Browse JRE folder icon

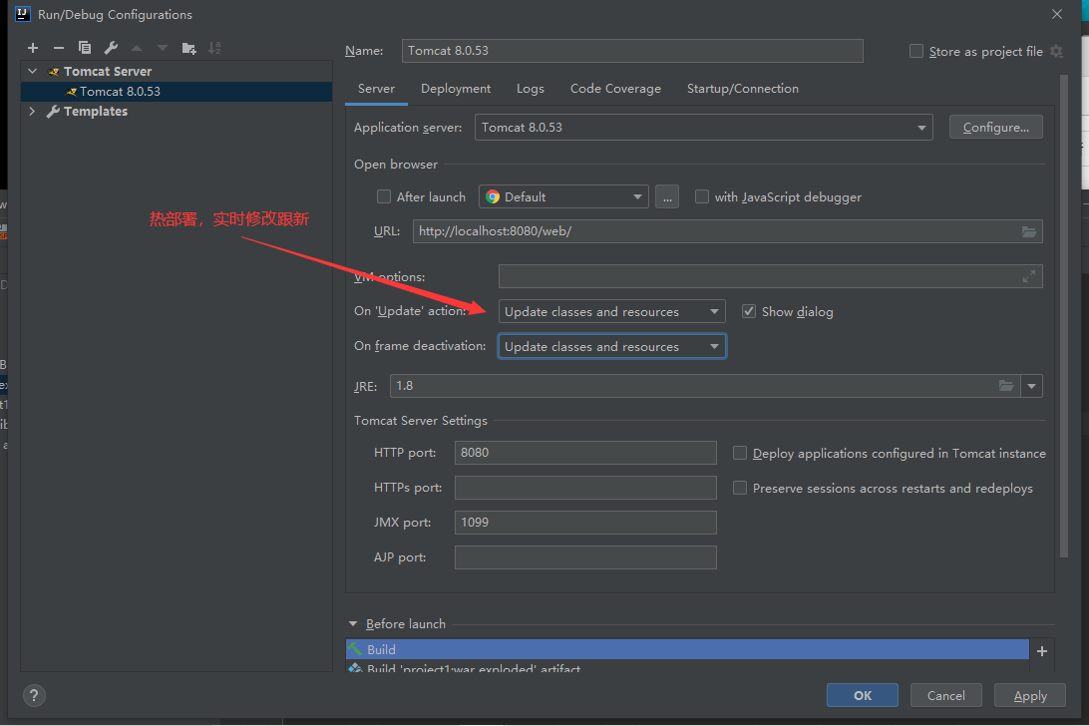(x=1005, y=386)
